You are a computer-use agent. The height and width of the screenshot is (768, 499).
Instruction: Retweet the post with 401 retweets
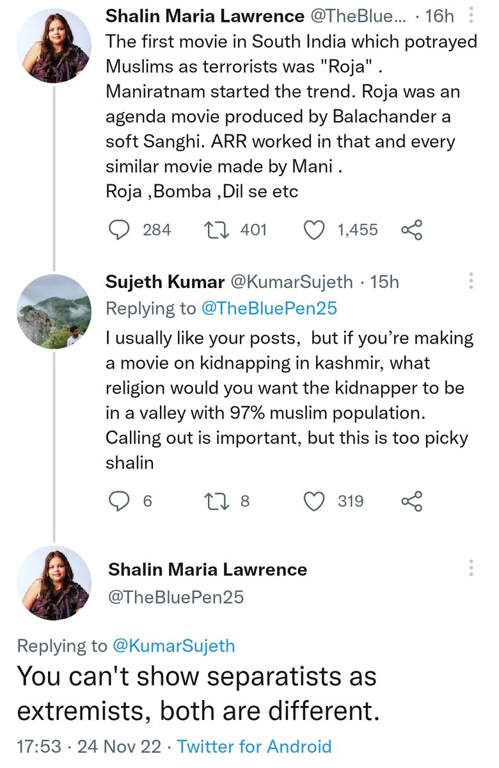click(x=216, y=230)
